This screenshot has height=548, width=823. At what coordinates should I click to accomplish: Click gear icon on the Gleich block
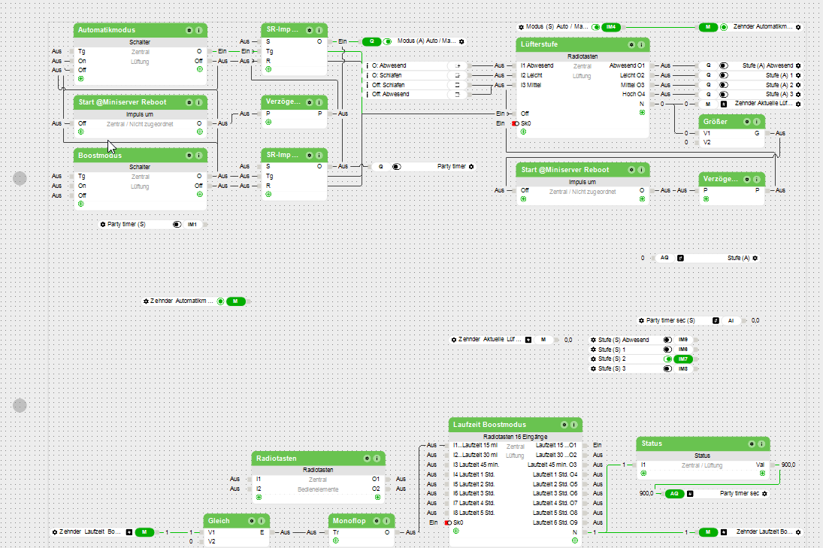(251, 520)
